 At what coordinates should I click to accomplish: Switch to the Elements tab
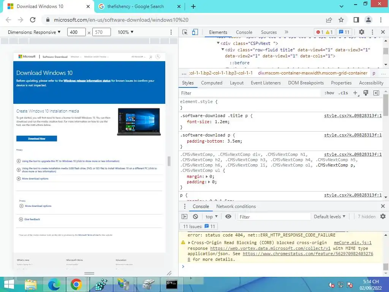(218, 32)
